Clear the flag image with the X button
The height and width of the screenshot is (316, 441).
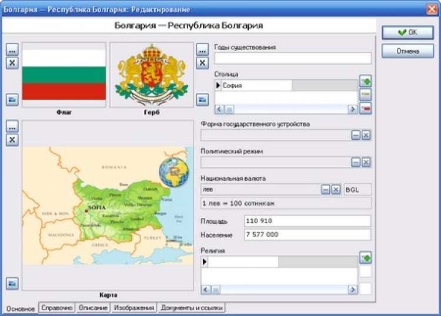coord(12,63)
